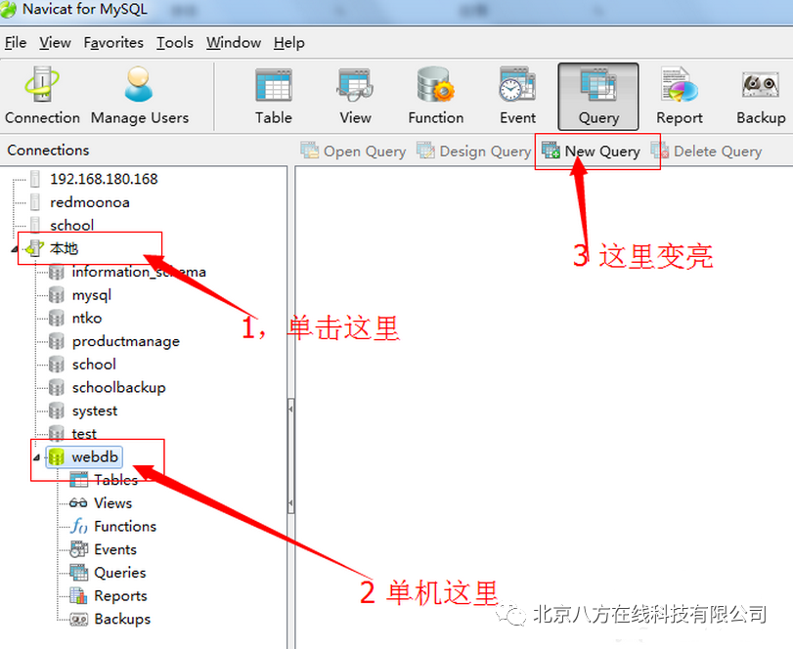This screenshot has height=649, width=793.
Task: Click the Open Query button label
Action: tap(365, 151)
